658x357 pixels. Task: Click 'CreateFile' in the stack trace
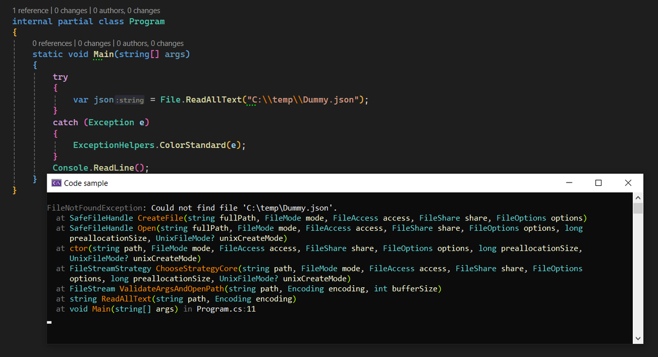click(x=160, y=218)
